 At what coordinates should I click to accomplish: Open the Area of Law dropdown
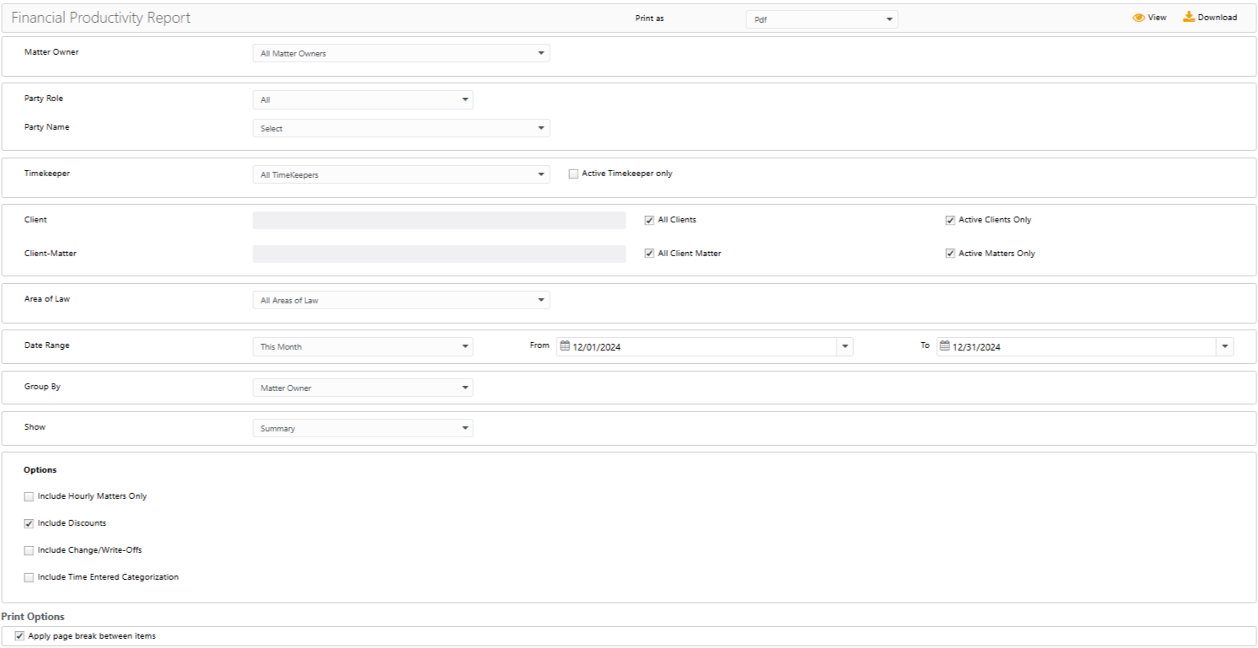(x=401, y=301)
